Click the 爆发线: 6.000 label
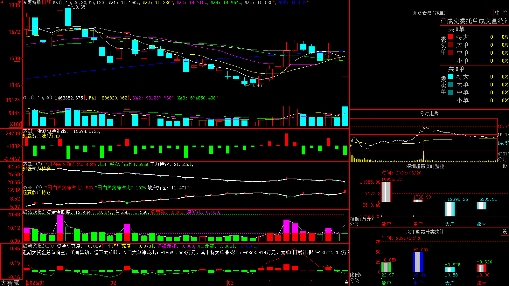This screenshot has width=509, height=286. click(203, 212)
